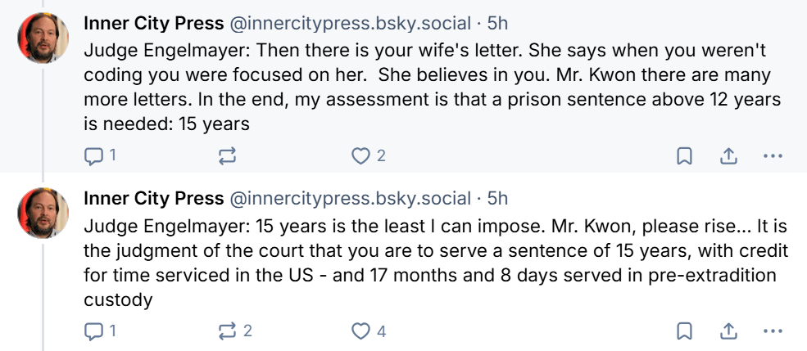Reply to the first post about wife's letter
Screen dimensions: 807x351
tap(93, 155)
